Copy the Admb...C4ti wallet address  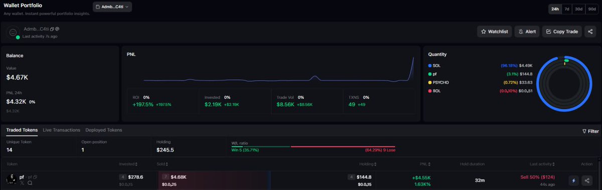[52, 29]
